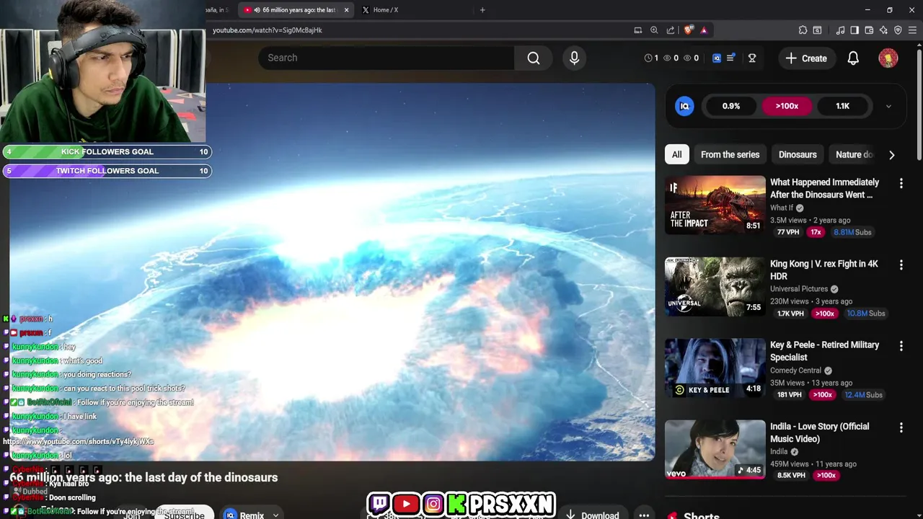Screen dimensions: 923x519
Task: Show more filter chips with right arrow
Action: coord(892,155)
